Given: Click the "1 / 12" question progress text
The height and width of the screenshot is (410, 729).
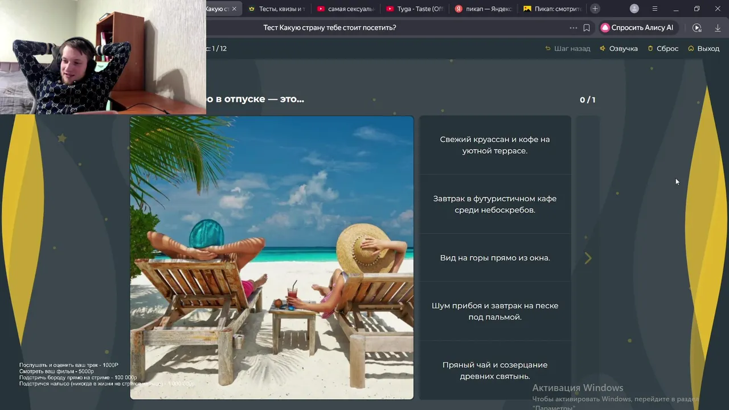Looking at the screenshot, I should [219, 48].
